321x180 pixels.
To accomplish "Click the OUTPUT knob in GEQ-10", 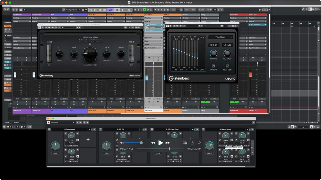I will [227, 53].
